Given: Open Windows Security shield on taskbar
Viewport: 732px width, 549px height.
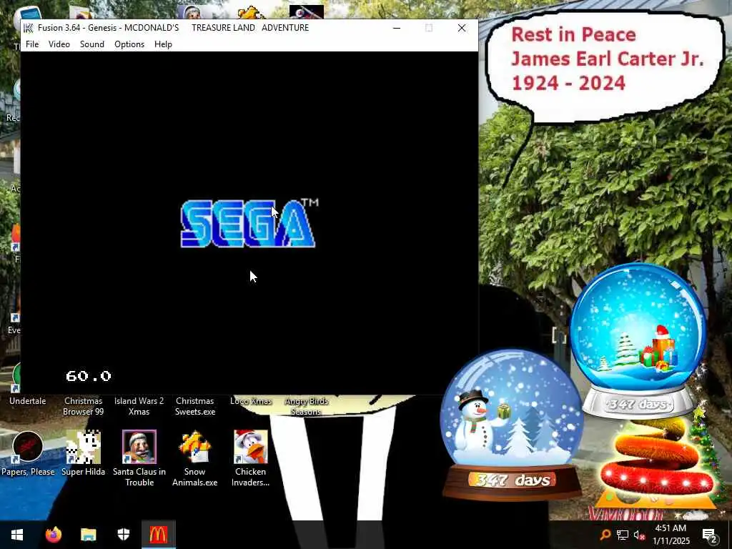Looking at the screenshot, I should click(123, 535).
